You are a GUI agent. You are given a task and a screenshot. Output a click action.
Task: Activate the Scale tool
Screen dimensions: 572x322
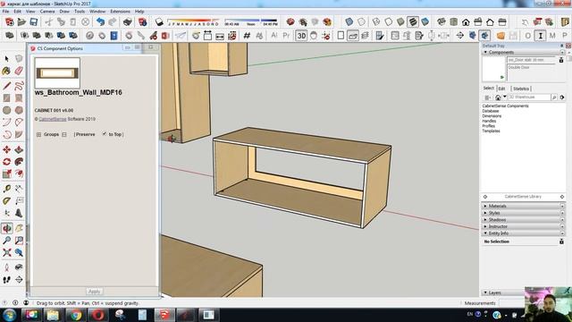coord(6,174)
